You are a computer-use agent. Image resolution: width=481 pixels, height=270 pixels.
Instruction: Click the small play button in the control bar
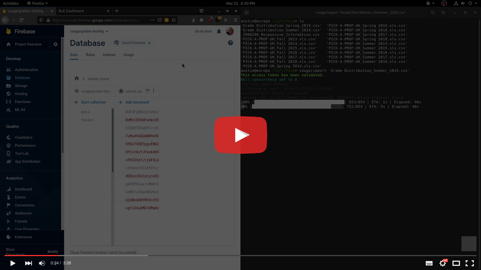click(13, 263)
